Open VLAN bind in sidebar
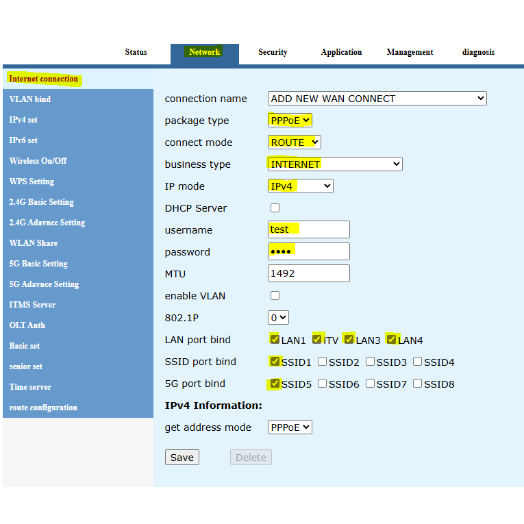 point(30,99)
